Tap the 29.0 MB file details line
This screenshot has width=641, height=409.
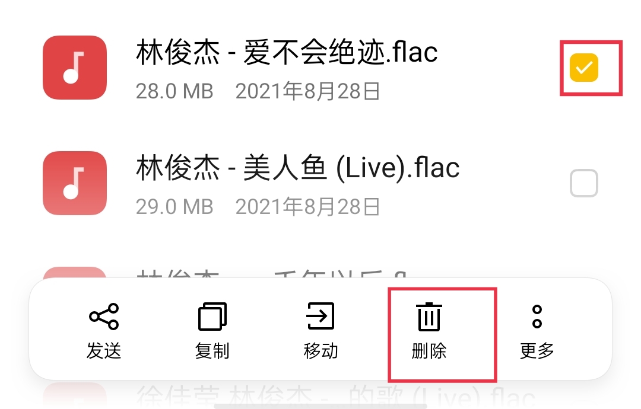pyautogui.click(x=258, y=206)
